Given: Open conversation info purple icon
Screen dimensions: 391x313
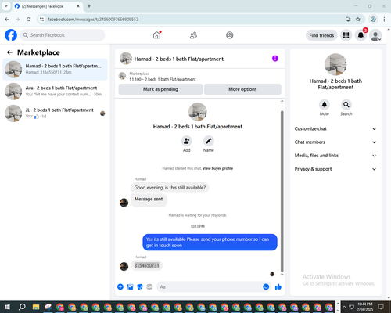Looking at the screenshot, I should [x=275, y=59].
